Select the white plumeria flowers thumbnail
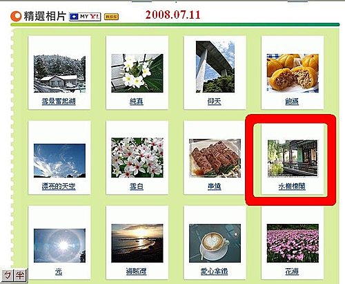345x284 pixels. 137,73
